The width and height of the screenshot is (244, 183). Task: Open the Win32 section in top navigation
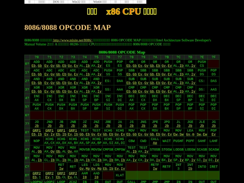[x=79, y=2]
